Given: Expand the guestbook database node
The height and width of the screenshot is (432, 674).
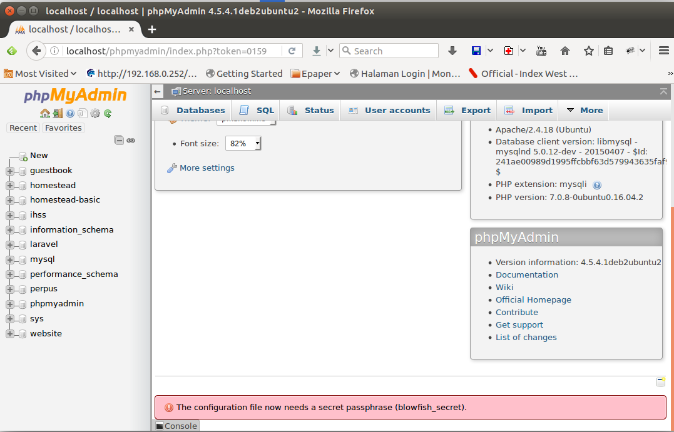Looking at the screenshot, I should pos(10,171).
